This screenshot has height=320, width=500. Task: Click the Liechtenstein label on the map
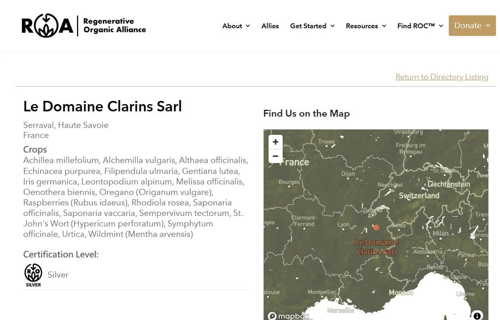click(x=449, y=184)
